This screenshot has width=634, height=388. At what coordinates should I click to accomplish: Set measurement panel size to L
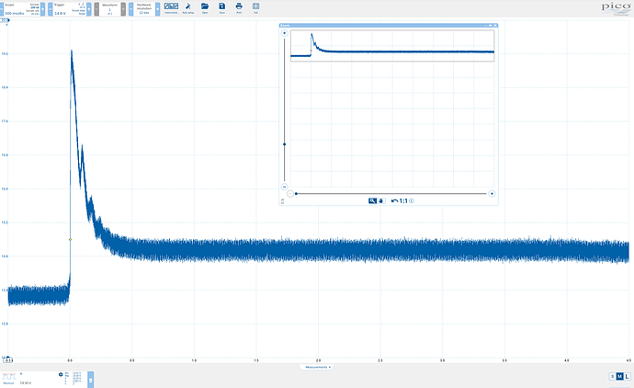point(627,377)
